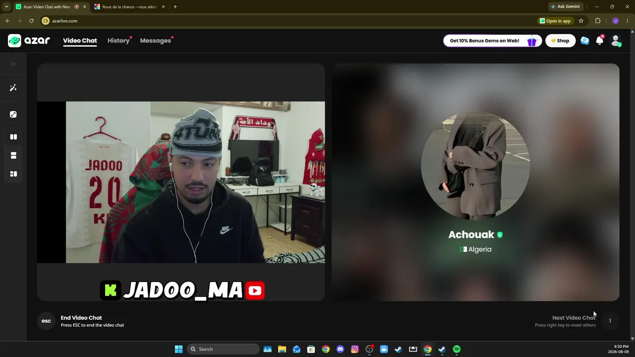Open Microsoft Store from the taskbar
The image size is (635, 357).
coord(311,349)
